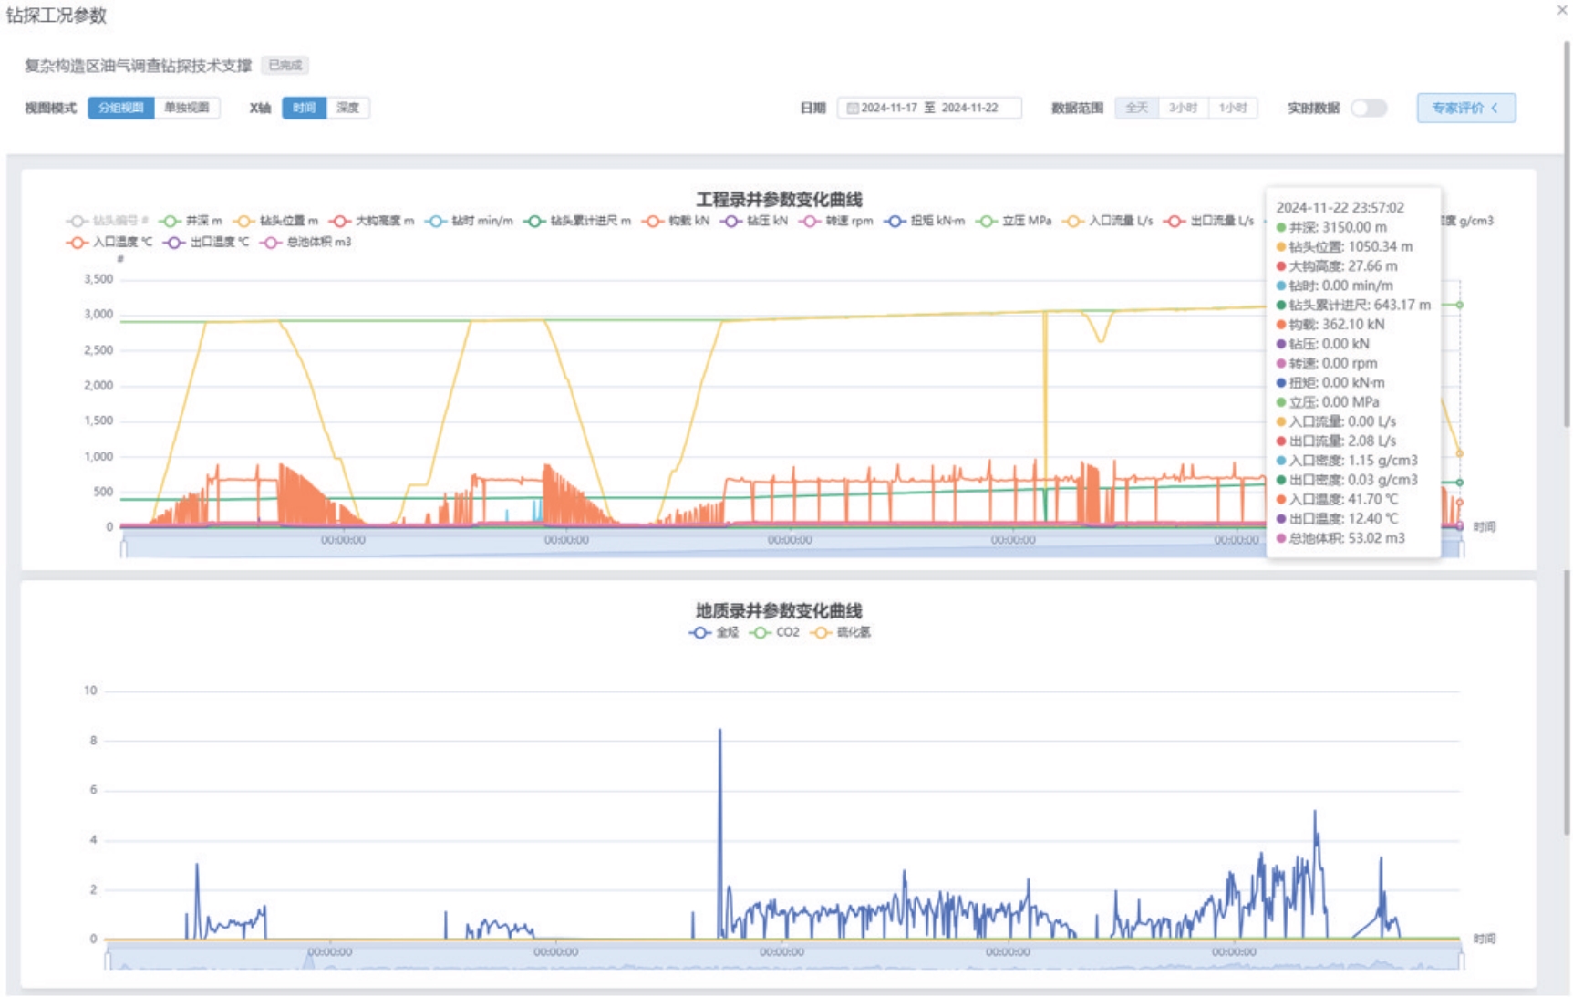The image size is (1573, 997).
Task: Click the calendar icon in date field
Action: [853, 108]
